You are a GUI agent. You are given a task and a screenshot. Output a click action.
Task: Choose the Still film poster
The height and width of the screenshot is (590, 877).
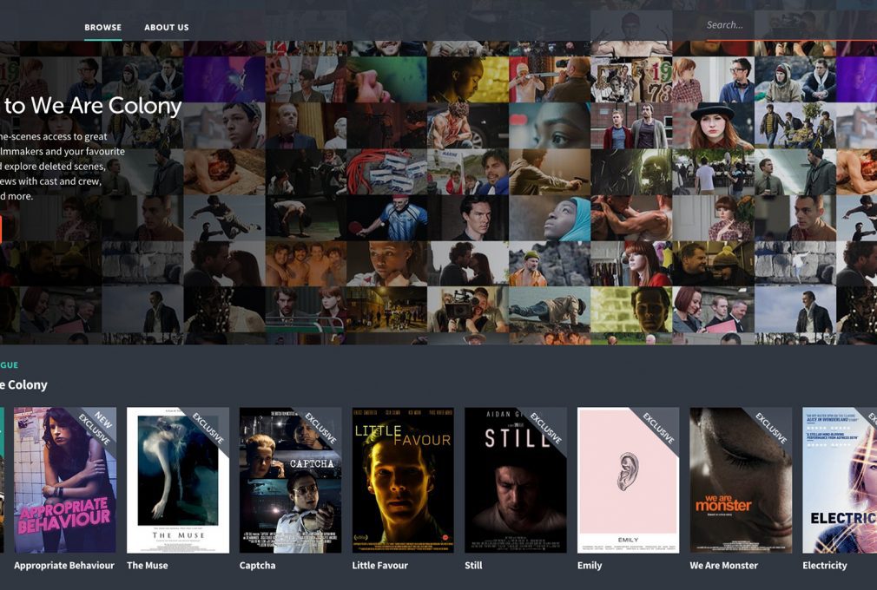pos(516,480)
